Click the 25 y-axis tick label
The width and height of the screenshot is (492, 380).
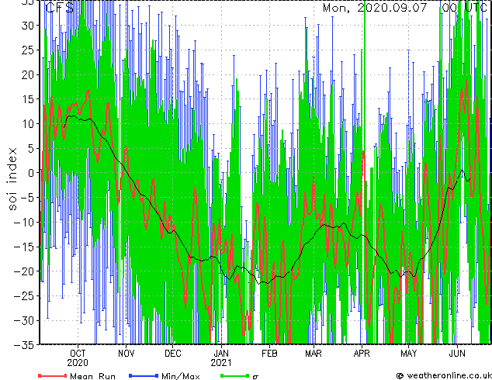click(27, 50)
